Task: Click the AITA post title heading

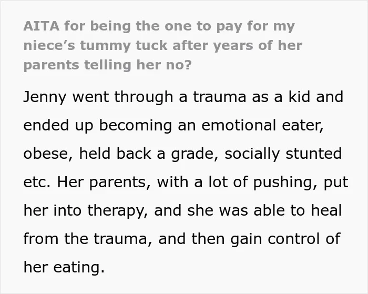Action: coord(162,46)
